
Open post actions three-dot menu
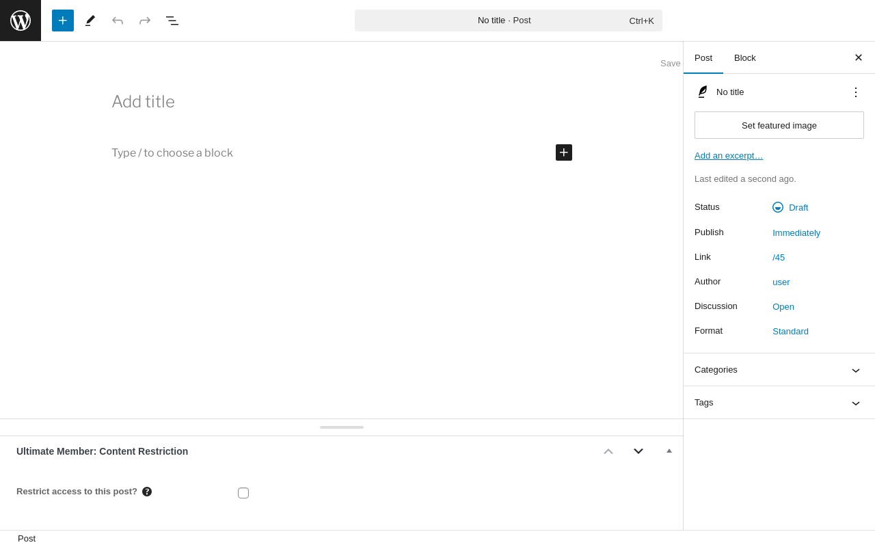pyautogui.click(x=855, y=92)
